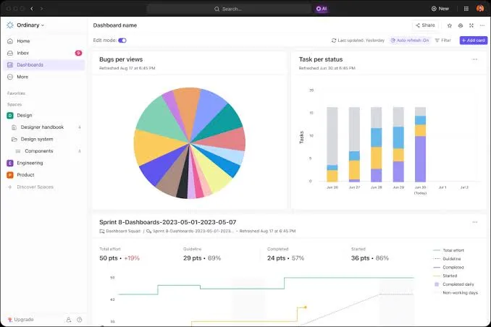This screenshot has height=327, width=491.
Task: Click the Inbox unread badge
Action: [x=78, y=53]
